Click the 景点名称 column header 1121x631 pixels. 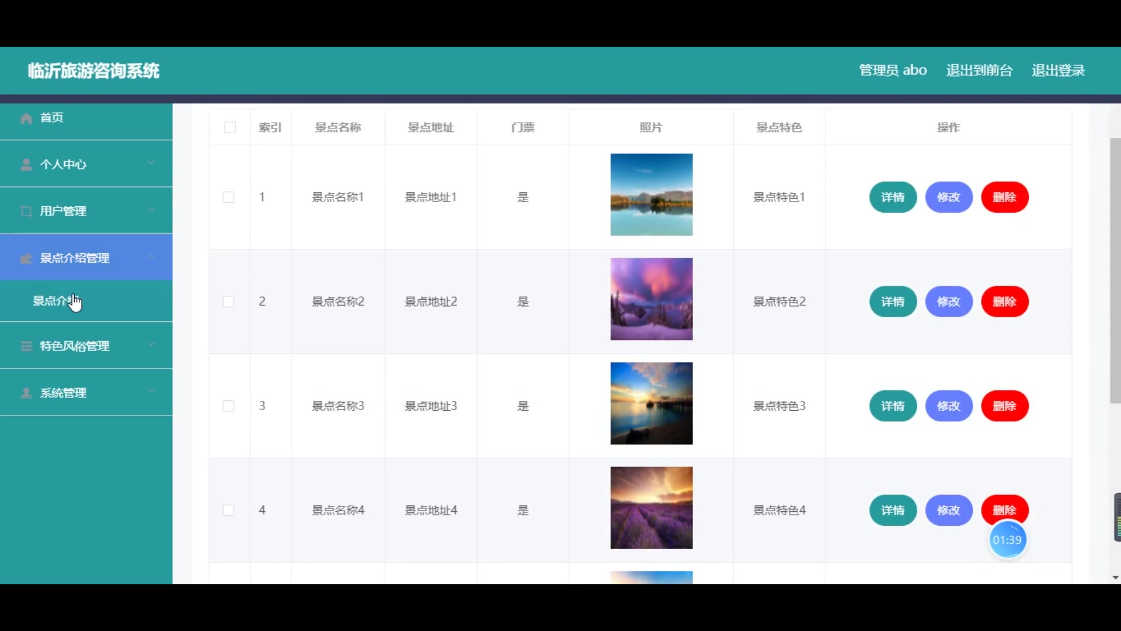click(338, 127)
